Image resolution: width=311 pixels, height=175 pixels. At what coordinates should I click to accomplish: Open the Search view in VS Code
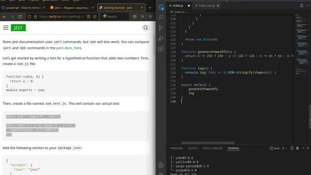coord(161,17)
